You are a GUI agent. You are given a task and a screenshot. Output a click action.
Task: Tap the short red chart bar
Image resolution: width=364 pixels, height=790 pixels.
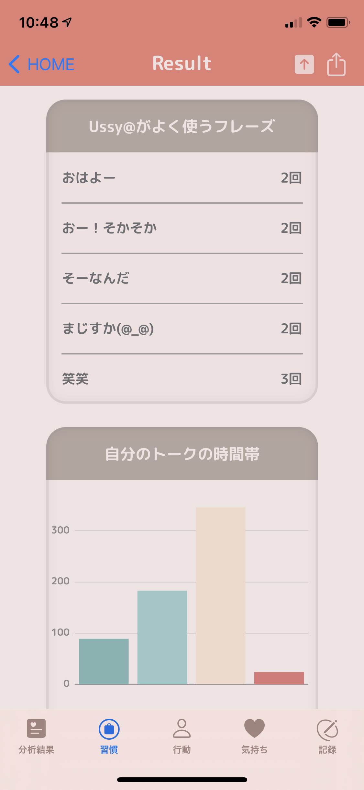click(279, 678)
